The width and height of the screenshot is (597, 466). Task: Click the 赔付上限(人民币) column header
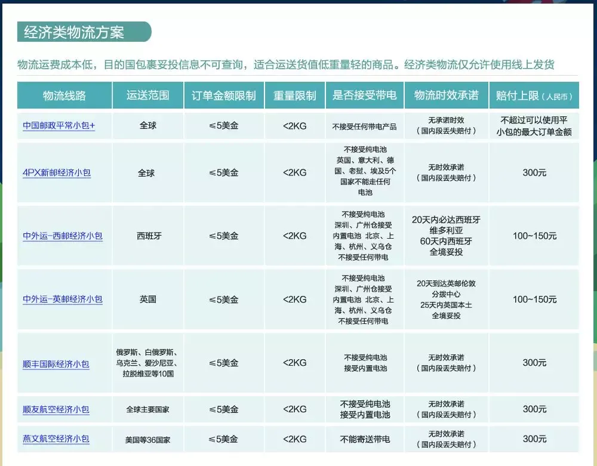534,95
